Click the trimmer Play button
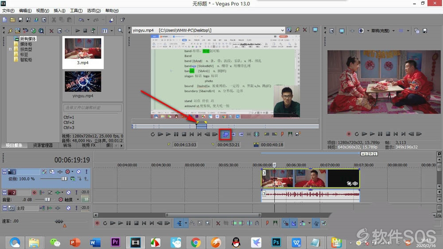This screenshot has width=443, height=249. 168,134
